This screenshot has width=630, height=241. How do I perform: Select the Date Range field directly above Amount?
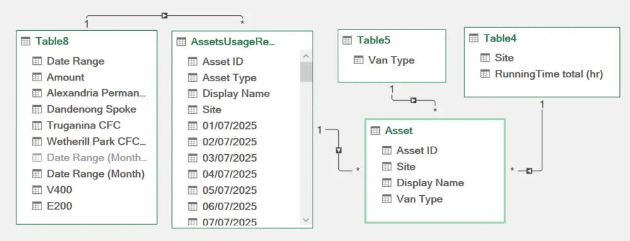[x=76, y=61]
